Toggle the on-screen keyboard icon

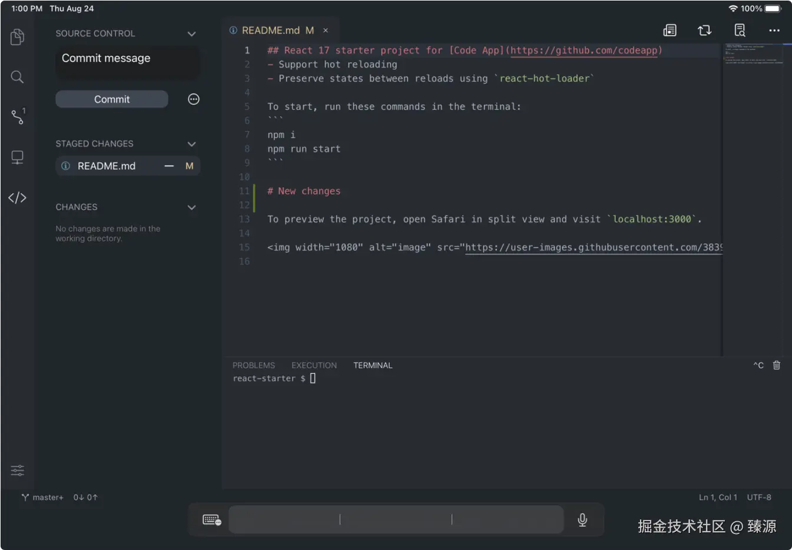tap(211, 519)
